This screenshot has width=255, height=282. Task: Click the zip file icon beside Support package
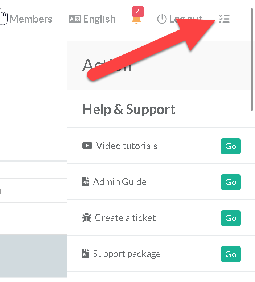(x=86, y=254)
